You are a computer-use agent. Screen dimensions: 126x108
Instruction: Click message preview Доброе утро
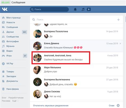tap(51, 72)
